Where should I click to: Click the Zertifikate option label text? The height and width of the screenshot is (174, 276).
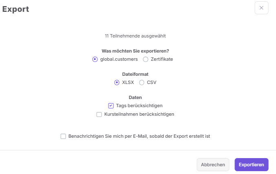pos(162,59)
